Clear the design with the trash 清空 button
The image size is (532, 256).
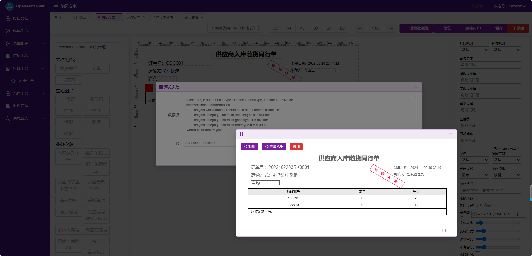(x=518, y=28)
